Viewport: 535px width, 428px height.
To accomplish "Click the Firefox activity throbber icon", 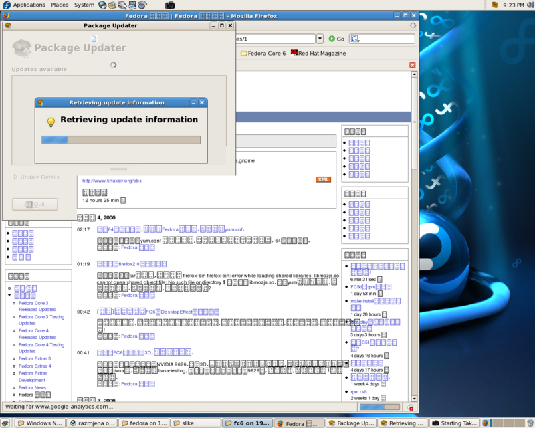I will (x=413, y=25).
